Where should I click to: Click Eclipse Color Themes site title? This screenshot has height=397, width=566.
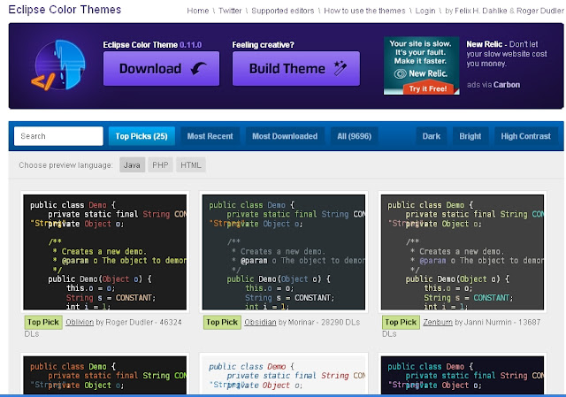(x=65, y=10)
